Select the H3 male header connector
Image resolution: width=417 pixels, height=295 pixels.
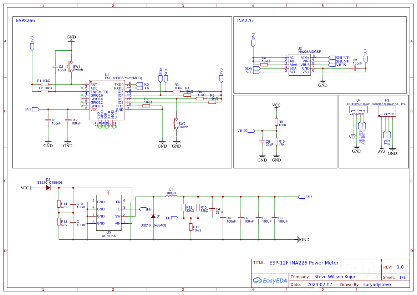[387, 111]
